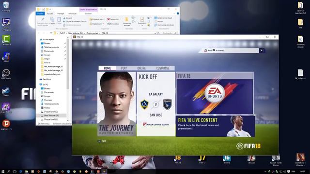Click Ce PC in address bar
Image resolution: width=310 pixels, height=174 pixels.
[62, 33]
